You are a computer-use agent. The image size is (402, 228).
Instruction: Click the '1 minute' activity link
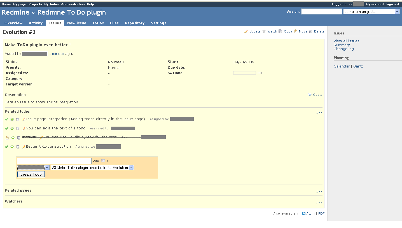pos(57,54)
